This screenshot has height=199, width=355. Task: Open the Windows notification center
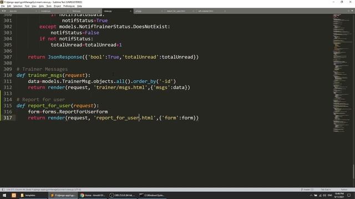tap(349, 195)
